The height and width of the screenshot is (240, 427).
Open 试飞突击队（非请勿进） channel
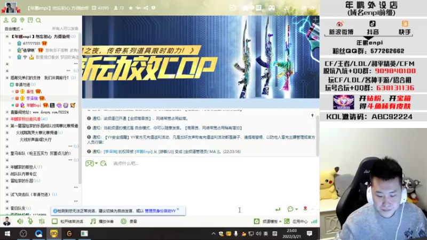click(x=30, y=195)
